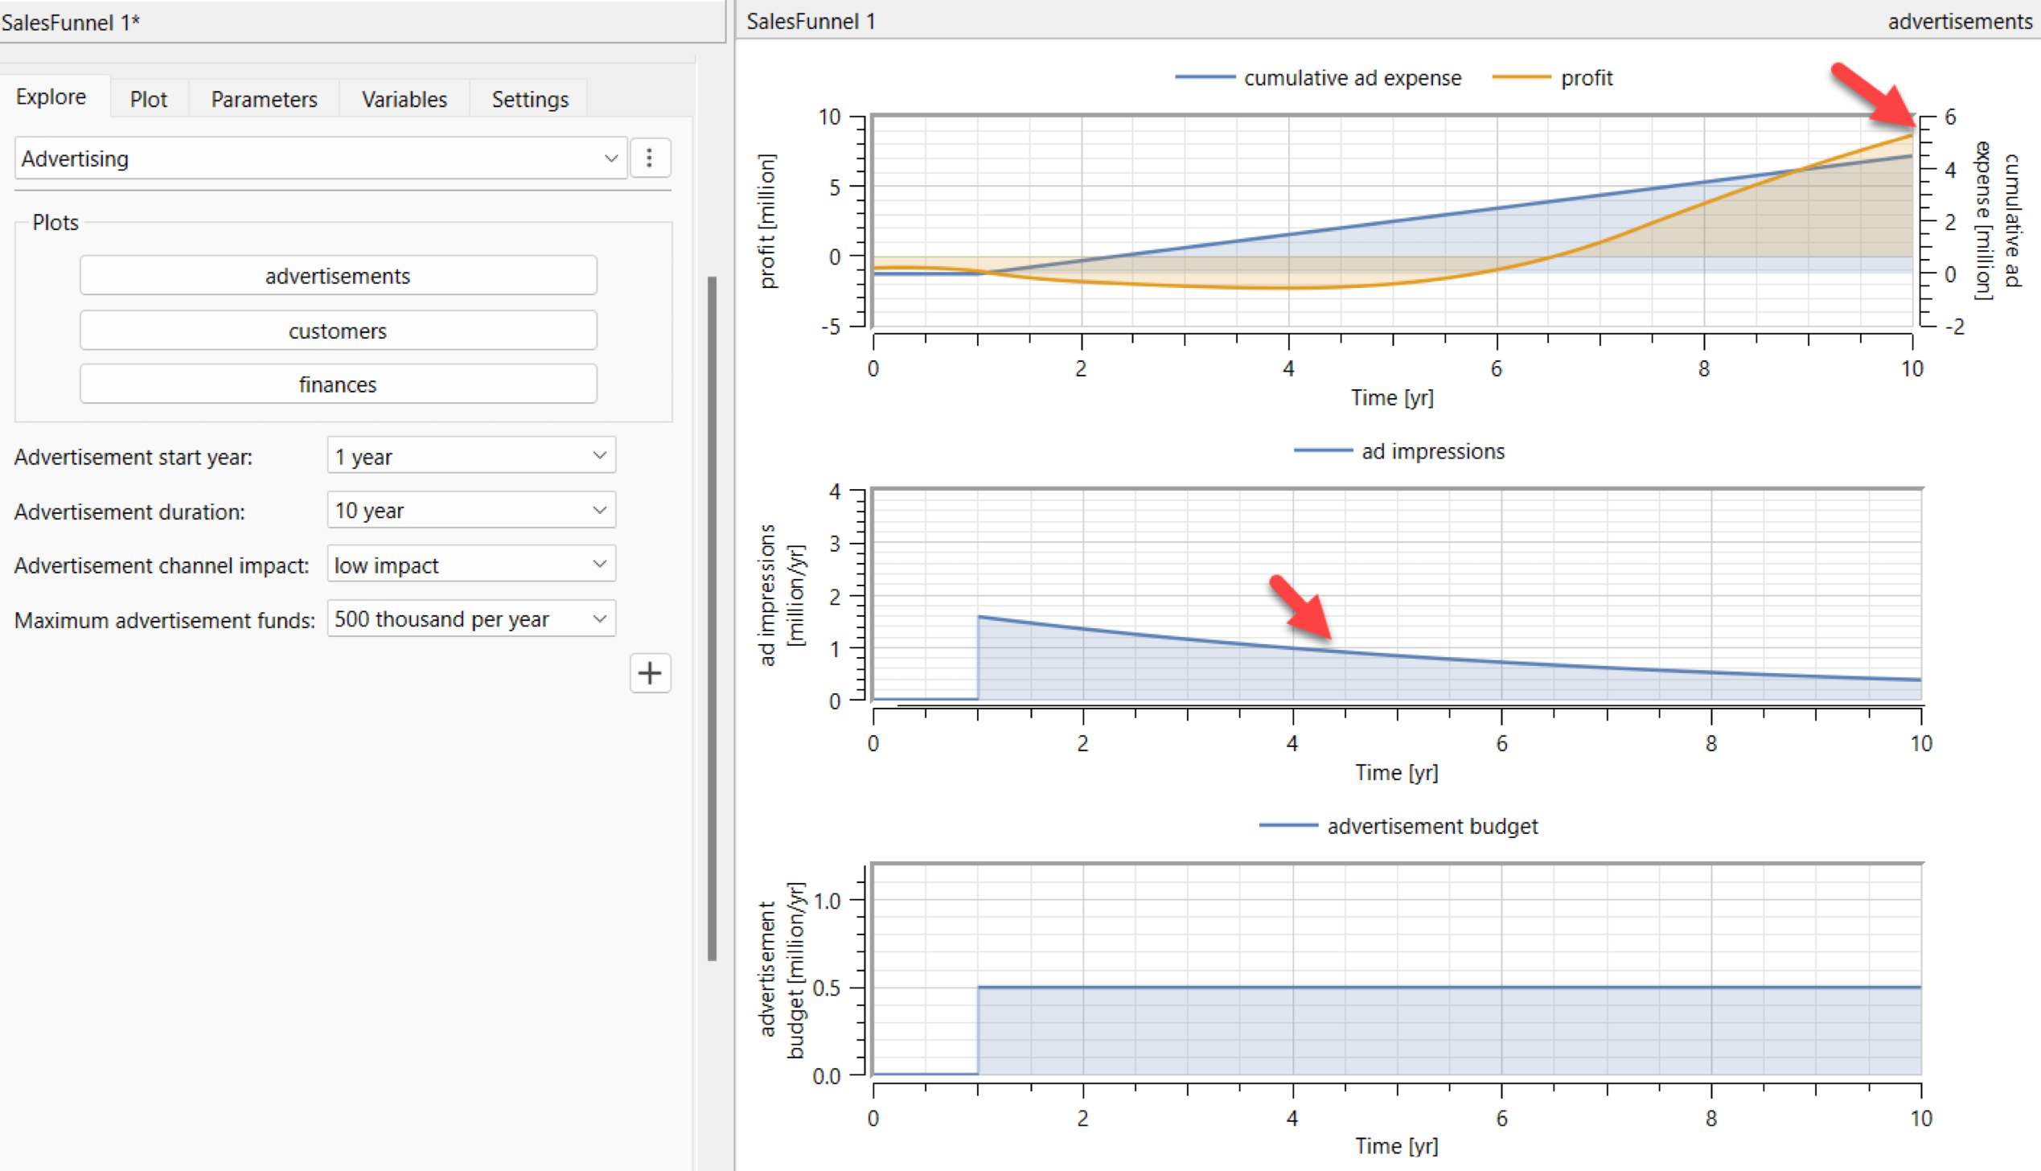Click the three-dot menu next to Advertising
The image size is (2041, 1171).
coord(649,157)
